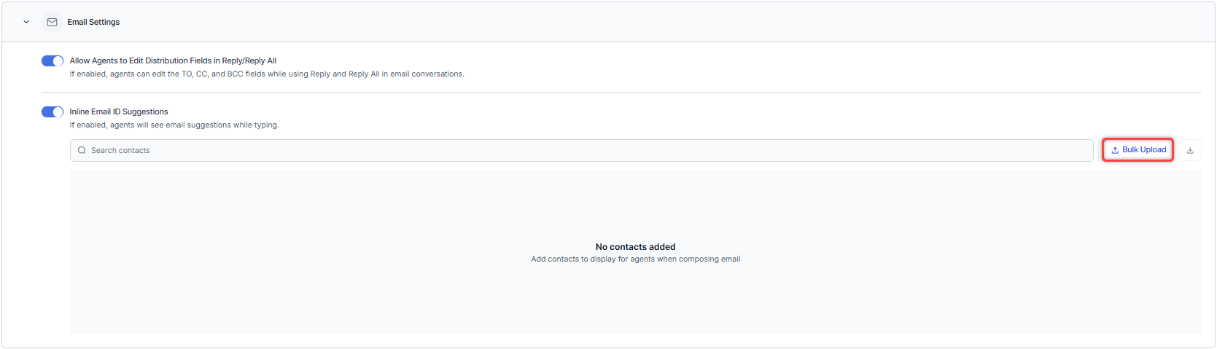Click blank area of the Email Settings header bar
The width and height of the screenshot is (1217, 349).
tap(656, 22)
